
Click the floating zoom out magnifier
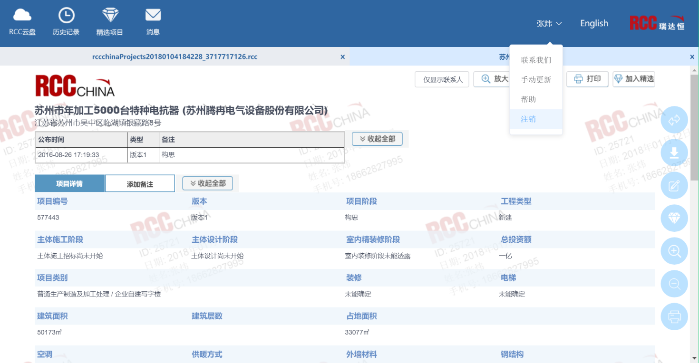674,284
